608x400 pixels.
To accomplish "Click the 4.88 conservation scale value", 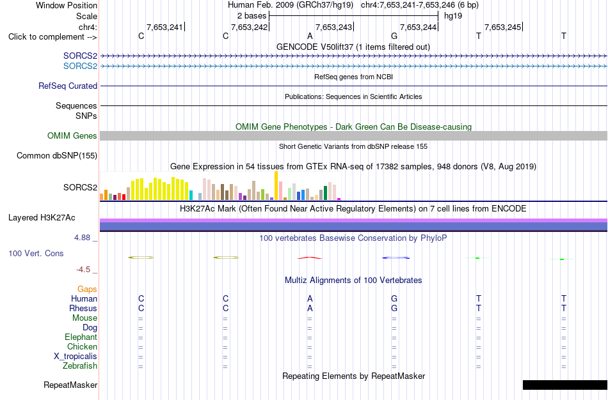I will click(x=82, y=238).
